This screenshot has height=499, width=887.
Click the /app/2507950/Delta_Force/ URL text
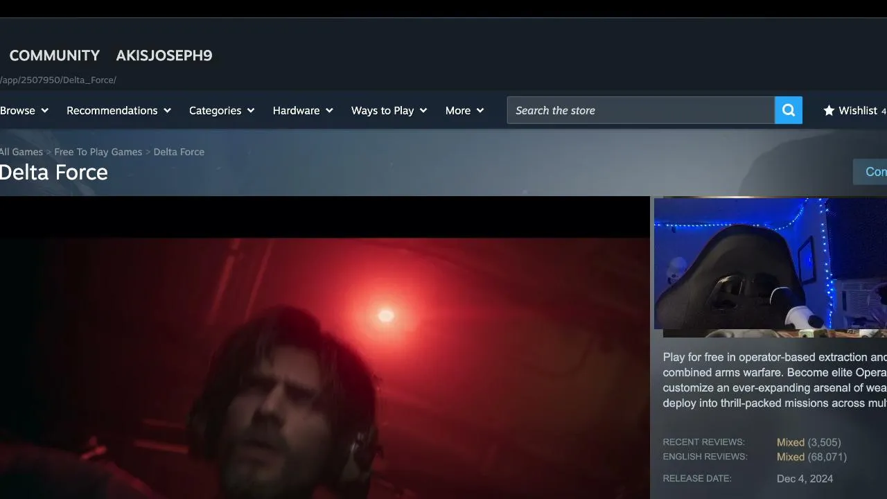pyautogui.click(x=58, y=80)
